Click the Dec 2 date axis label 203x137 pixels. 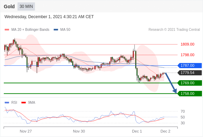point(165,131)
